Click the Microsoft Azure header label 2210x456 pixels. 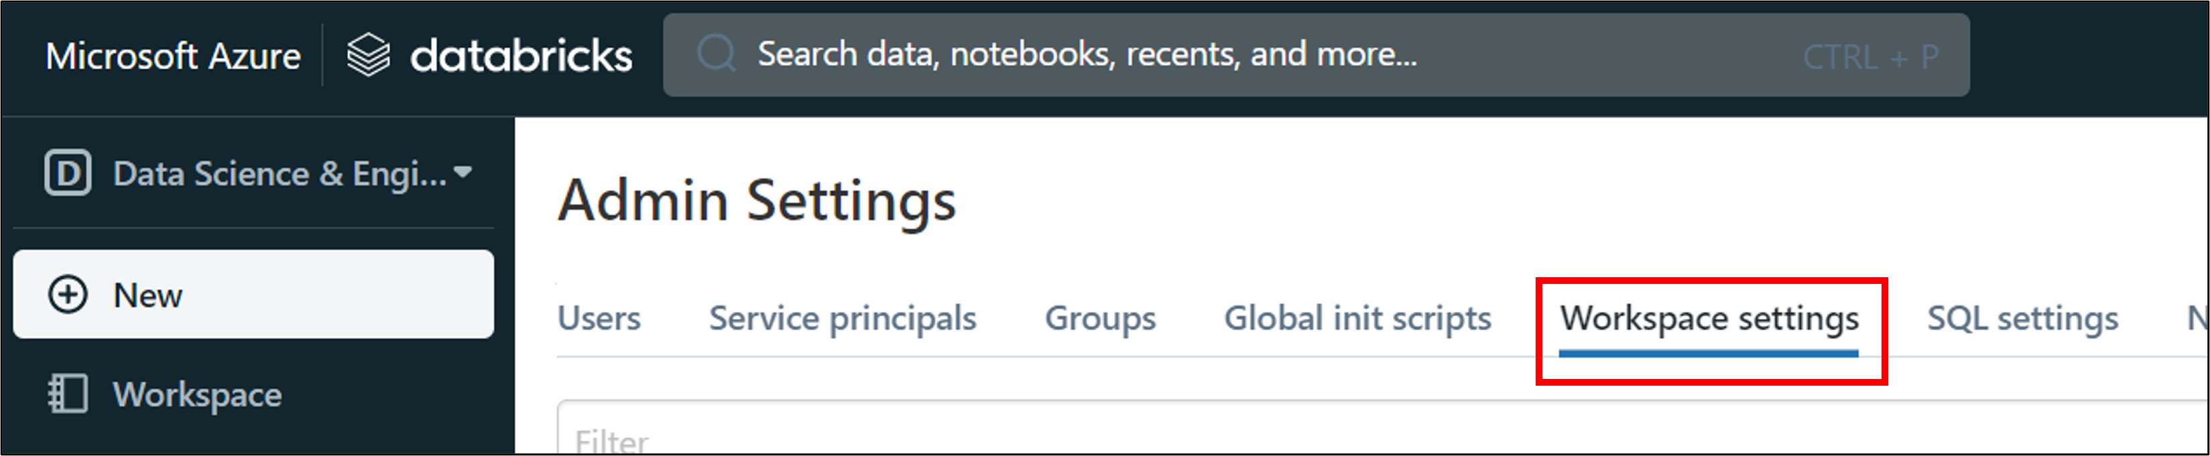click(x=174, y=56)
